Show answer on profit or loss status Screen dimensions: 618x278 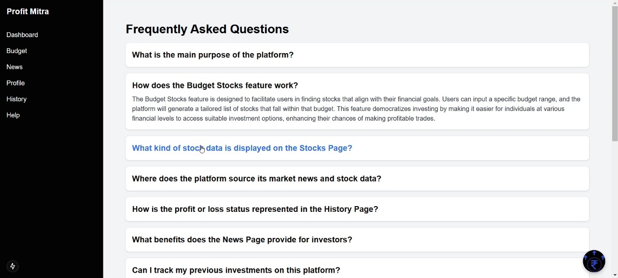[255, 209]
